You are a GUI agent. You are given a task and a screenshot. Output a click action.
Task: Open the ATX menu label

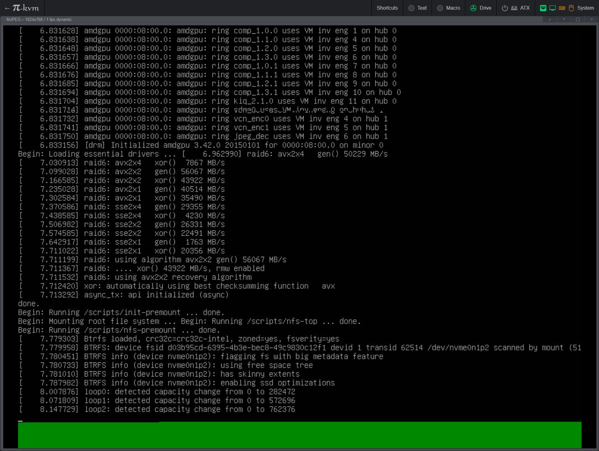[525, 8]
